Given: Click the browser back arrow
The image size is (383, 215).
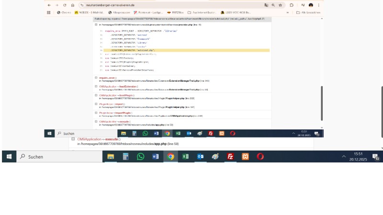Looking at the screenshot, I should 49,5.
